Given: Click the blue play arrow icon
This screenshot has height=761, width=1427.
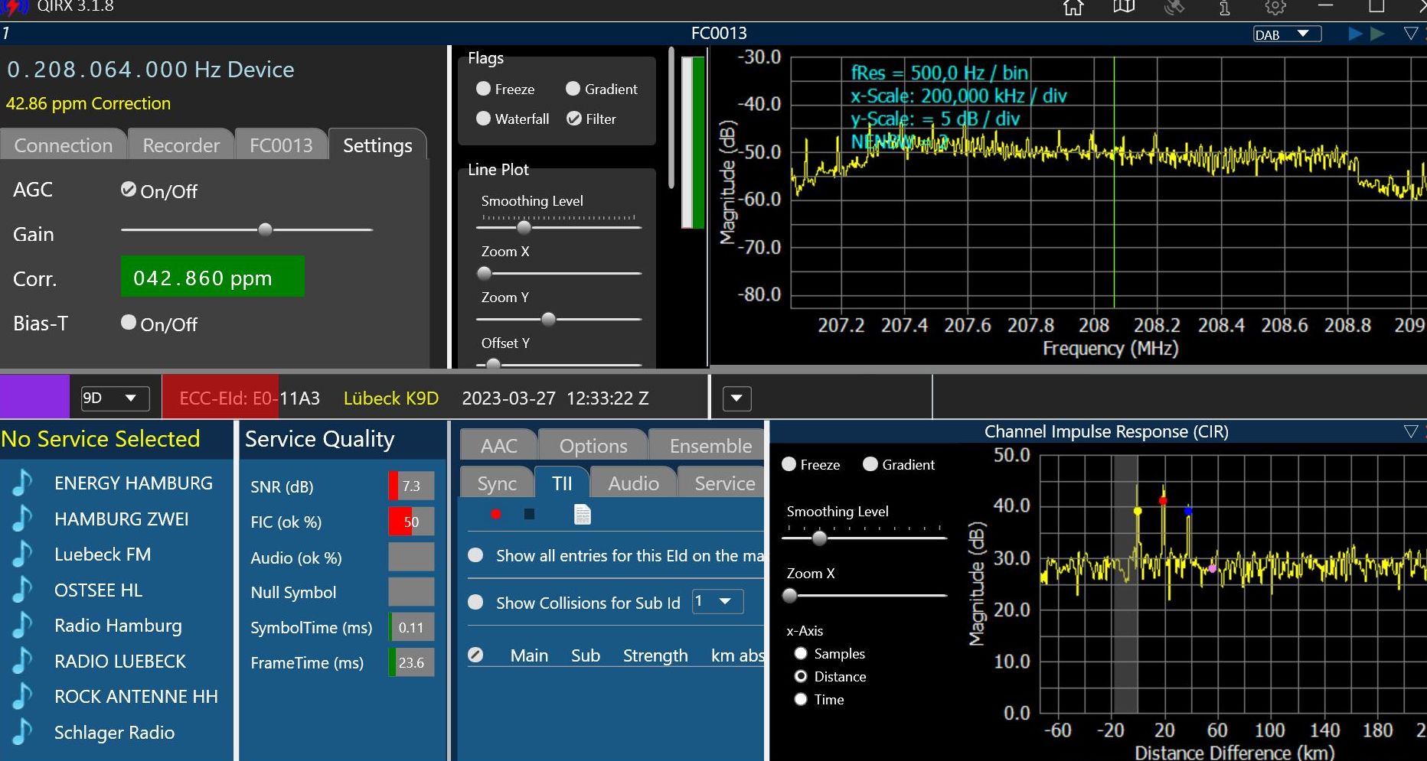Looking at the screenshot, I should pos(1355,34).
